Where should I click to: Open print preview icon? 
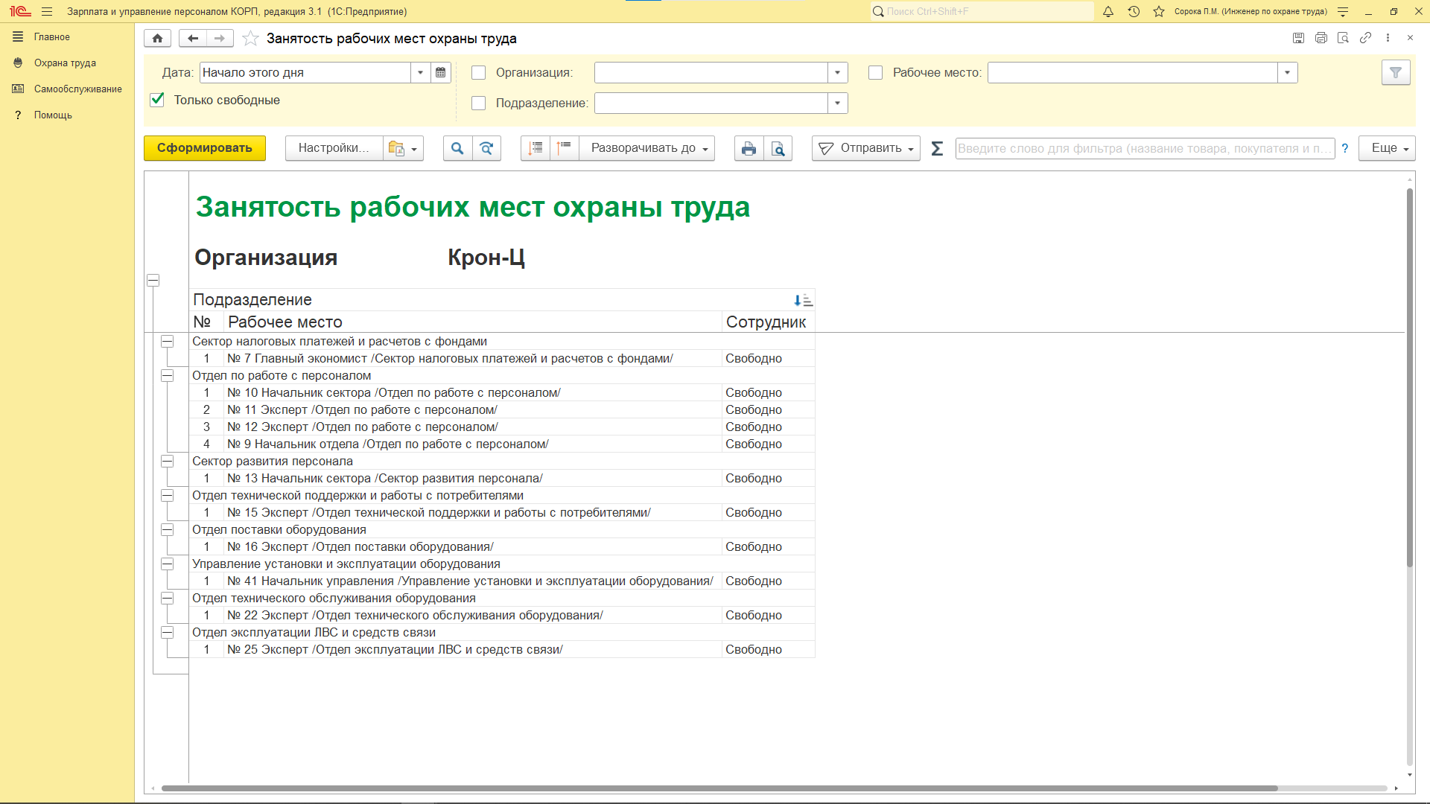(778, 148)
